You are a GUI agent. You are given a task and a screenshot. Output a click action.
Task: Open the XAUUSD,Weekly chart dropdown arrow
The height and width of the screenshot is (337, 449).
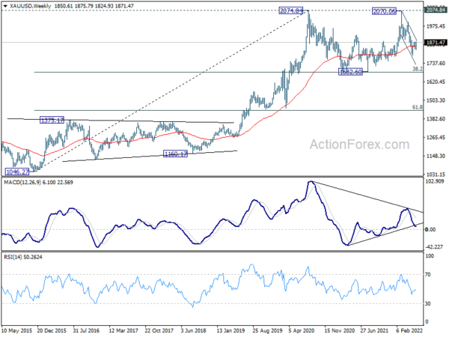[5, 6]
